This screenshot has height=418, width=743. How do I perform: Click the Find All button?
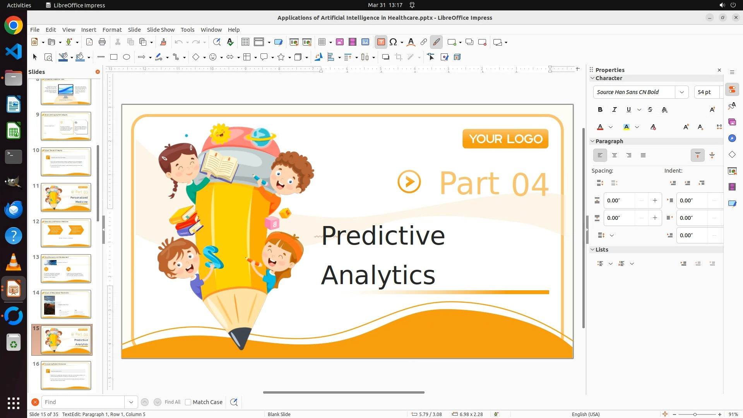172,402
